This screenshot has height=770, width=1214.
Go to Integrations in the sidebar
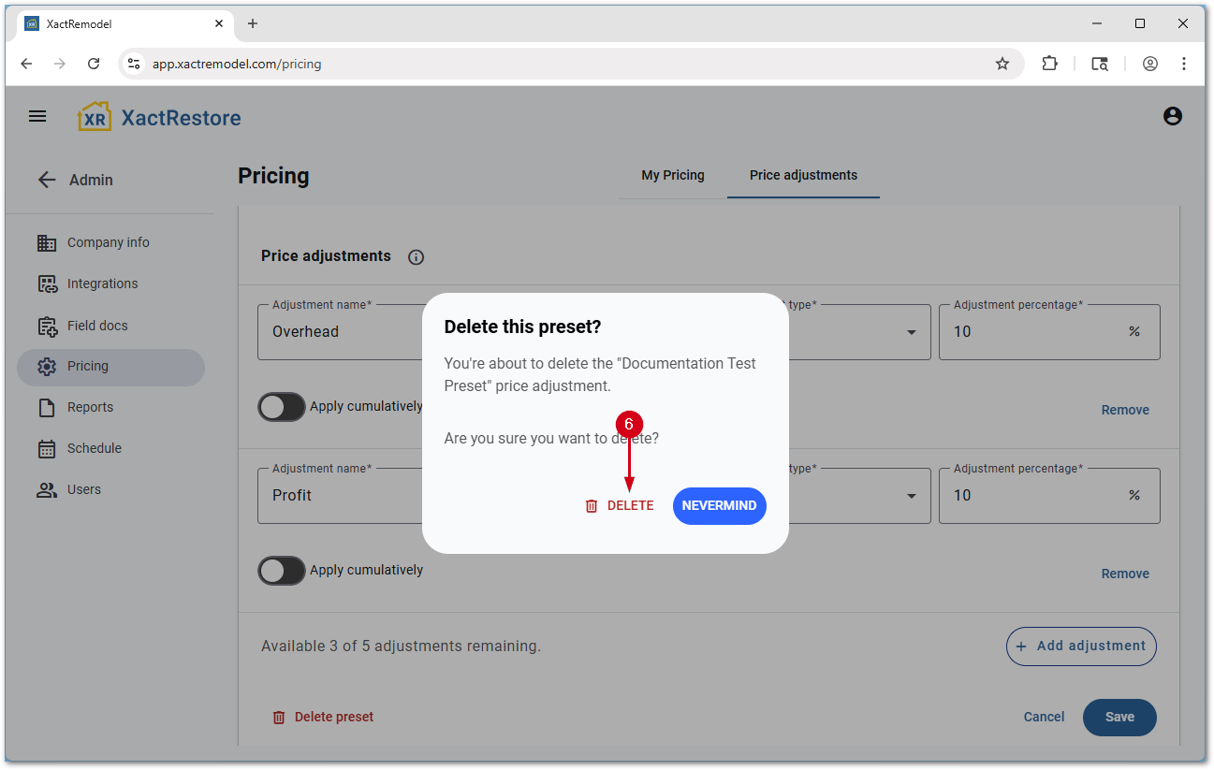click(102, 283)
